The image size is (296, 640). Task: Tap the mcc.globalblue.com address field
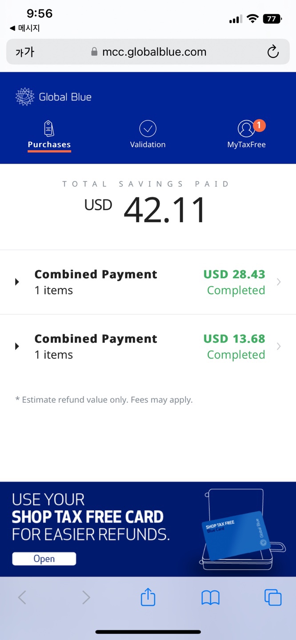point(148,52)
